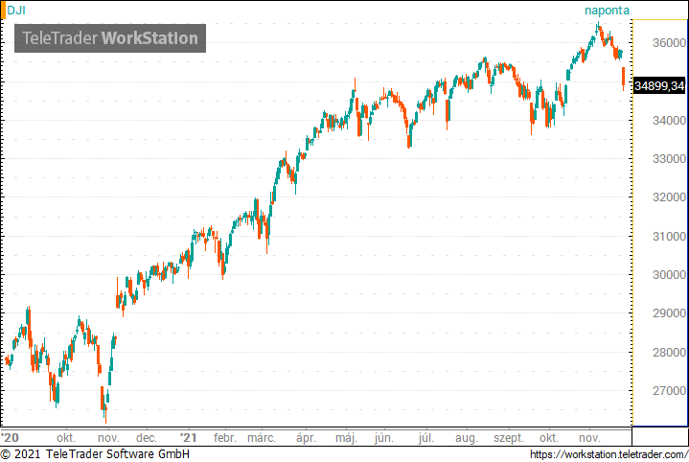This screenshot has height=462, width=689.
Task: Click the 'jún.' month label
Action: tap(383, 438)
